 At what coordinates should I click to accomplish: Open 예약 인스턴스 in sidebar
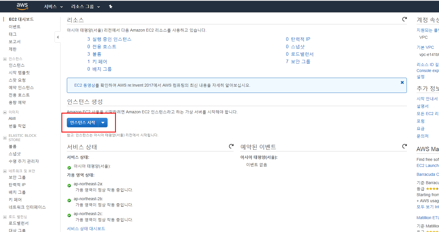[21, 87]
